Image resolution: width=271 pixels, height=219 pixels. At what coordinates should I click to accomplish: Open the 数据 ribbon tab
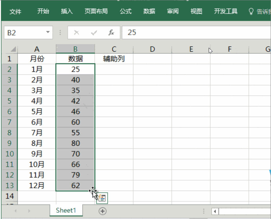pyautogui.click(x=149, y=12)
